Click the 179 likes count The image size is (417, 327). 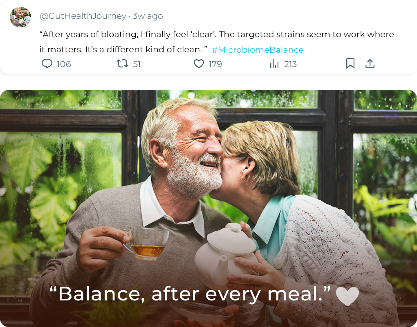tap(215, 64)
